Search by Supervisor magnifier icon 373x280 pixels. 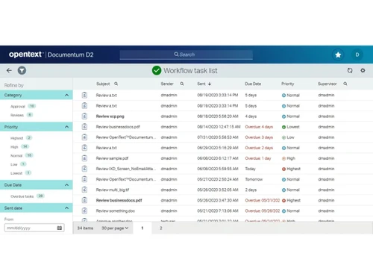click(345, 84)
